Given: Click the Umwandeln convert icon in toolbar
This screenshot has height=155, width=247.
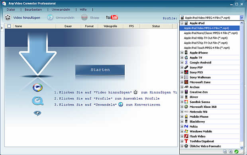Looking at the screenshot, I should (x=50, y=17).
